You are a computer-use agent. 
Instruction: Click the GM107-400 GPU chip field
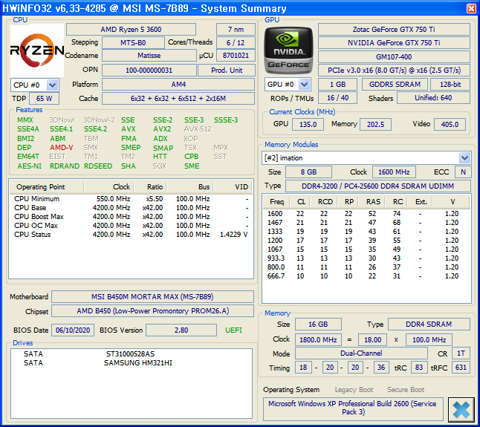pyautogui.click(x=394, y=57)
